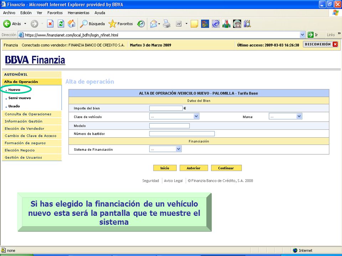The height and width of the screenshot is (256, 342).
Task: Open the Marca dropdown
Action: [x=285, y=117]
